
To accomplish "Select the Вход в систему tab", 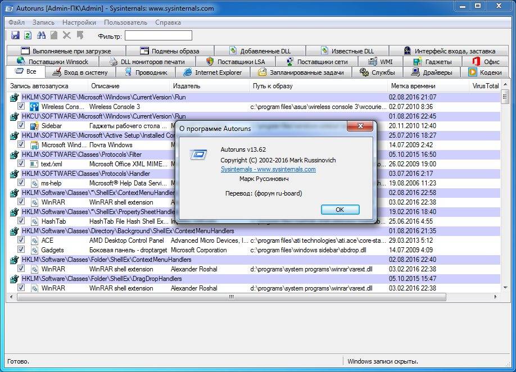I will click(80, 72).
